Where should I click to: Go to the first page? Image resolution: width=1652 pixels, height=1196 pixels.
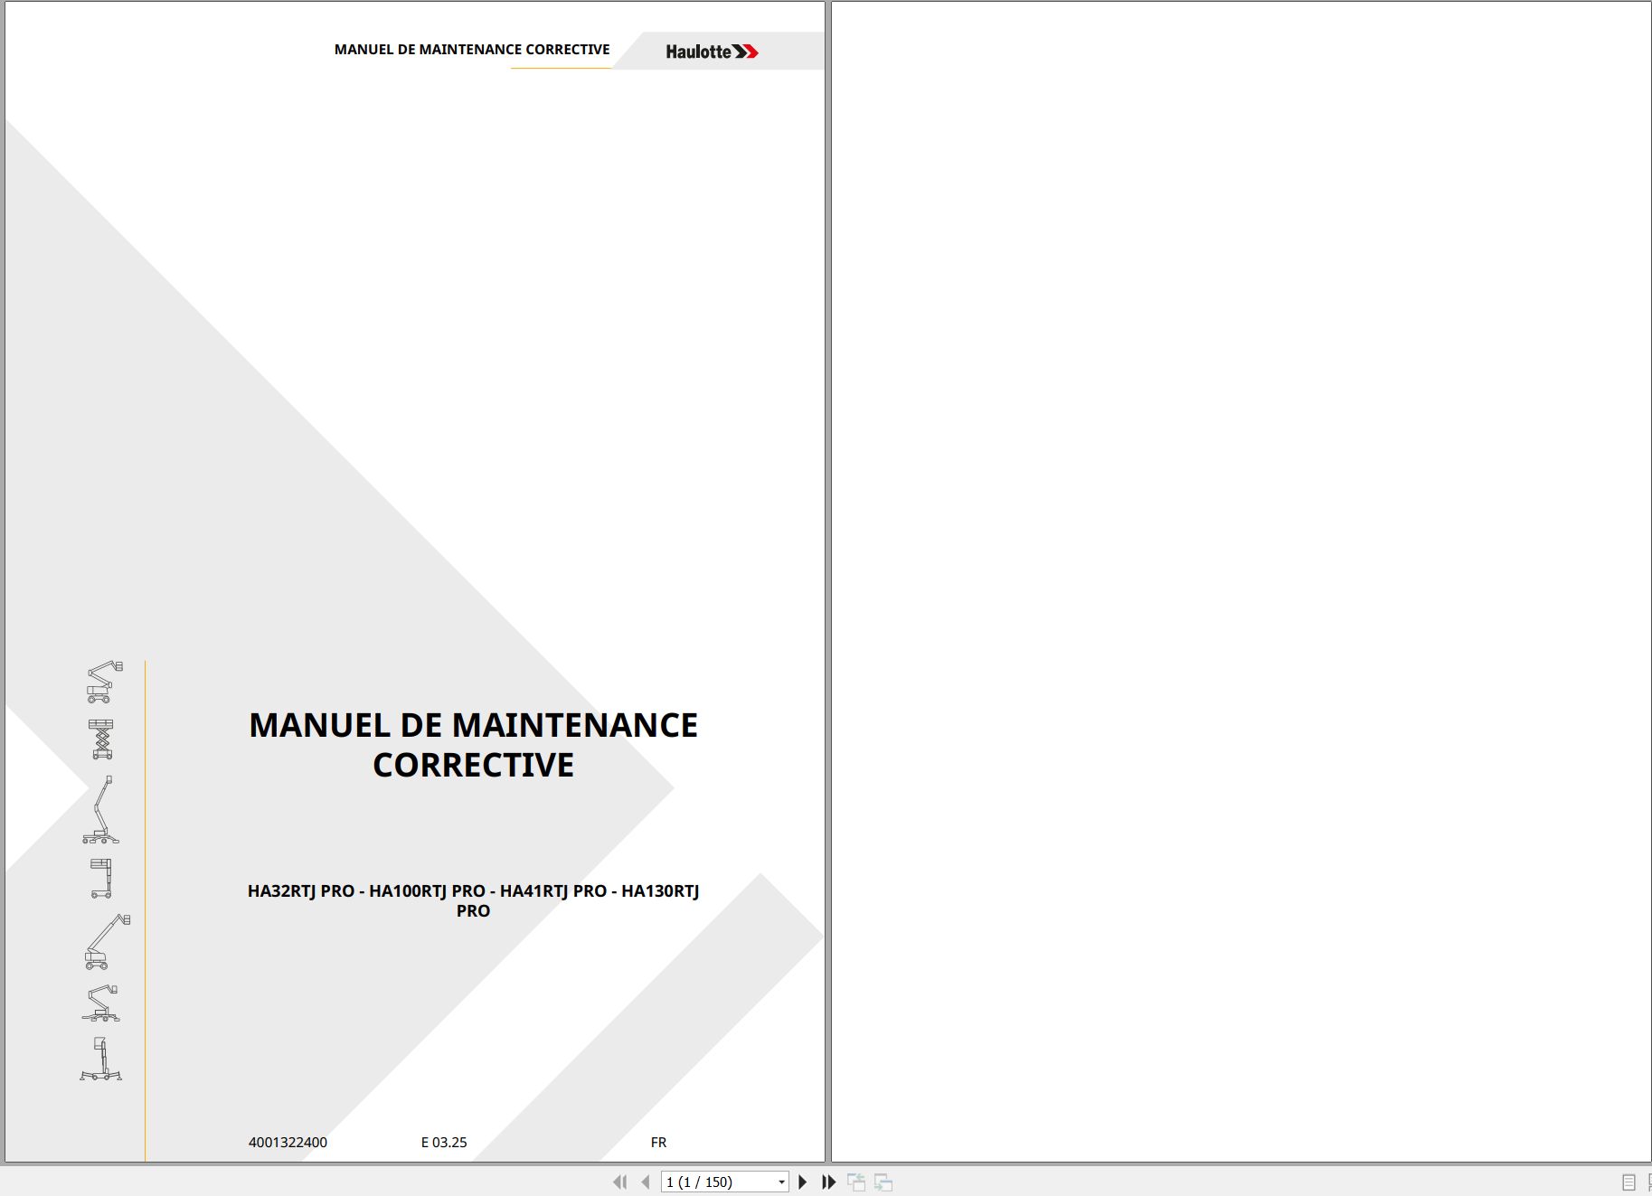point(619,1182)
